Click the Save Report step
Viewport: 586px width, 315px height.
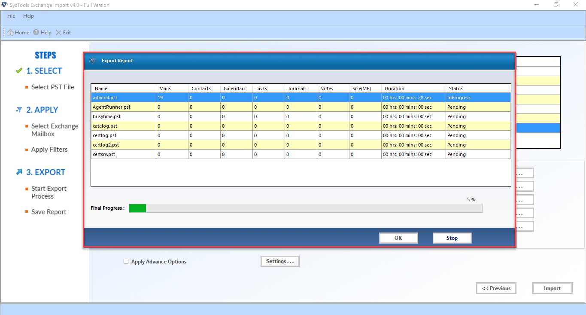pyautogui.click(x=49, y=212)
